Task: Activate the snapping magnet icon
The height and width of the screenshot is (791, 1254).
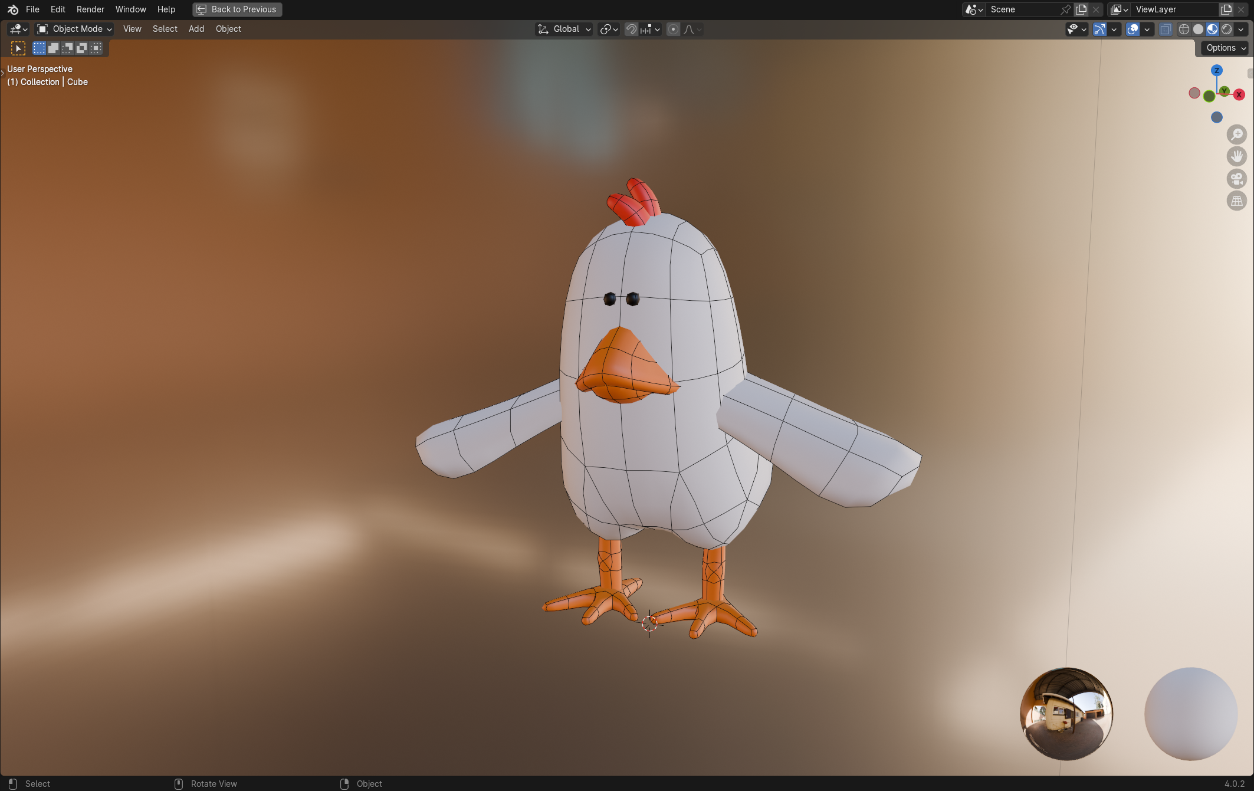Action: click(631, 29)
